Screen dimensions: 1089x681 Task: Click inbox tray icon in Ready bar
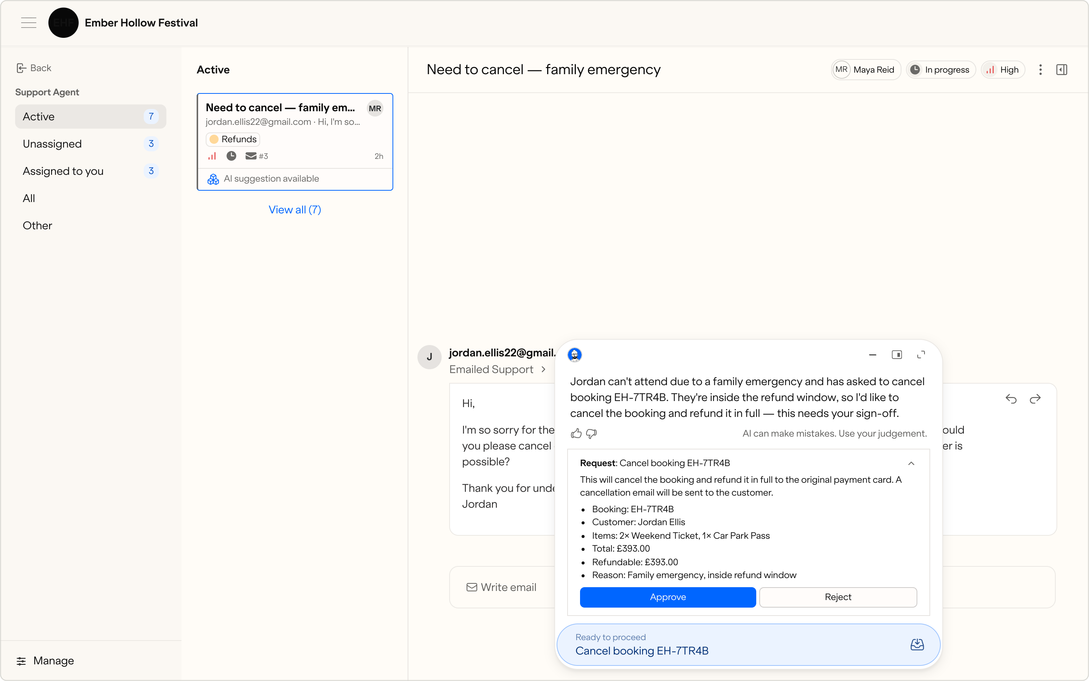click(917, 645)
